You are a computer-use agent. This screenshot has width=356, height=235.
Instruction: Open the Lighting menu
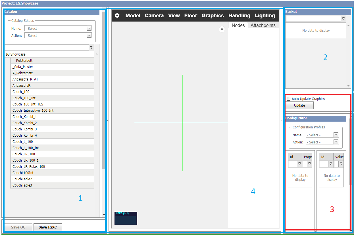(x=265, y=16)
